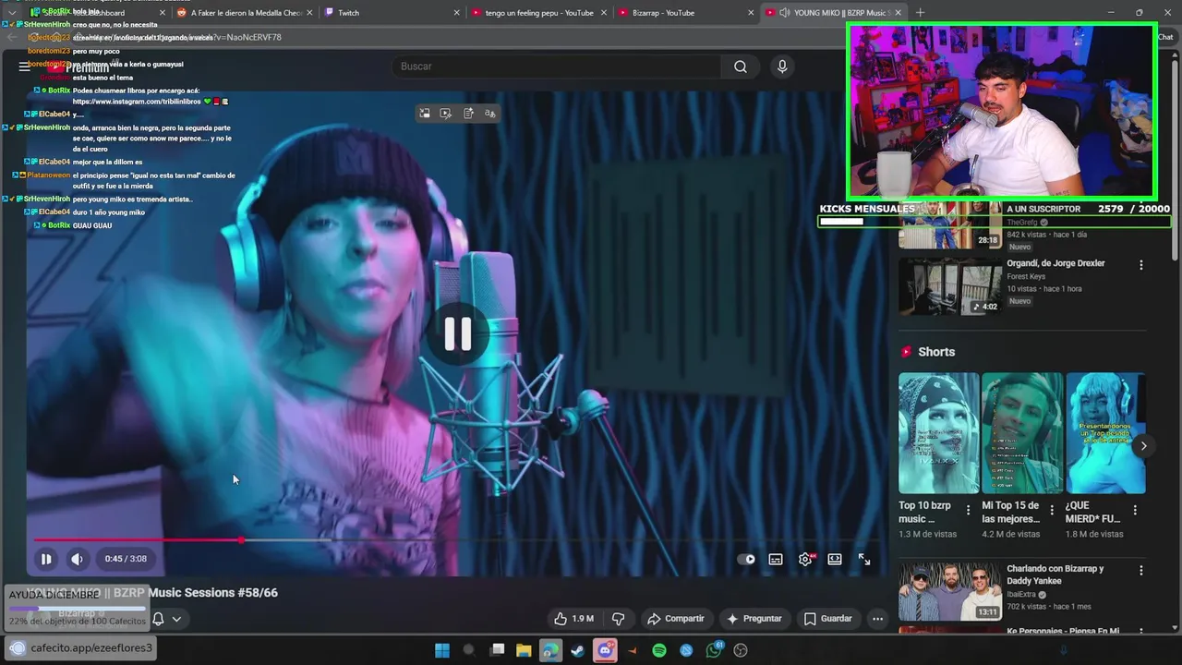This screenshot has width=1182, height=665.
Task: Open WhatsApp from the taskbar
Action: pyautogui.click(x=714, y=650)
